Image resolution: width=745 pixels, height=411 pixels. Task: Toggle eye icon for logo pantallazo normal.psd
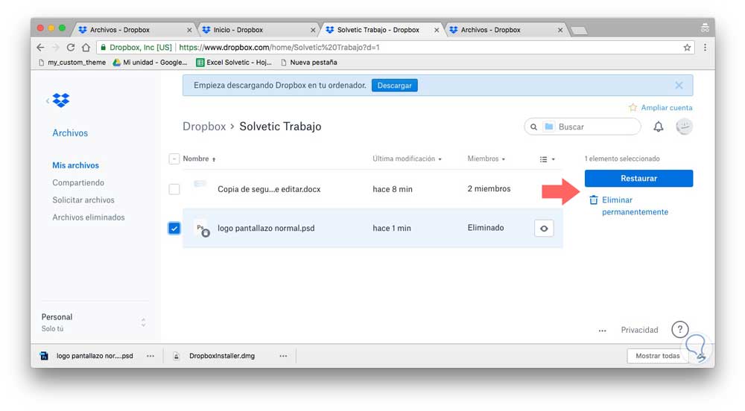click(544, 229)
